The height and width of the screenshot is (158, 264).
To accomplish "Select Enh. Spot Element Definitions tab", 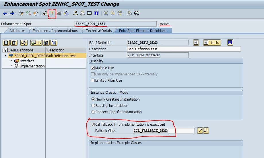I will [x=143, y=31].
